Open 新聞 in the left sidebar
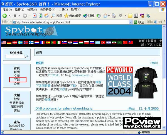This screenshot has width=167, height=135. coord(17,72)
